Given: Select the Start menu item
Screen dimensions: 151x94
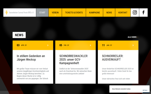Looking at the screenshot, I should (42, 13).
